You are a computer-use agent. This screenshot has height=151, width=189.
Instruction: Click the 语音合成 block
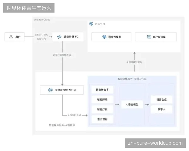coord(162,99)
